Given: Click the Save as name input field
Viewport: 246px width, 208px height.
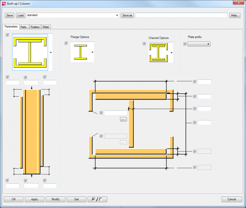Looking at the screenshot, I should [181, 15].
